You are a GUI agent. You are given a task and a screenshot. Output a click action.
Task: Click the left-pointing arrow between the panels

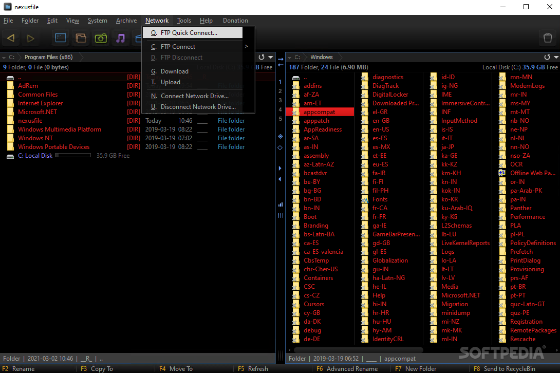point(281,65)
